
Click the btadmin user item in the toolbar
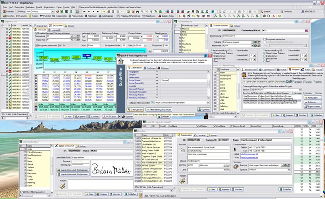[x=265, y=12]
